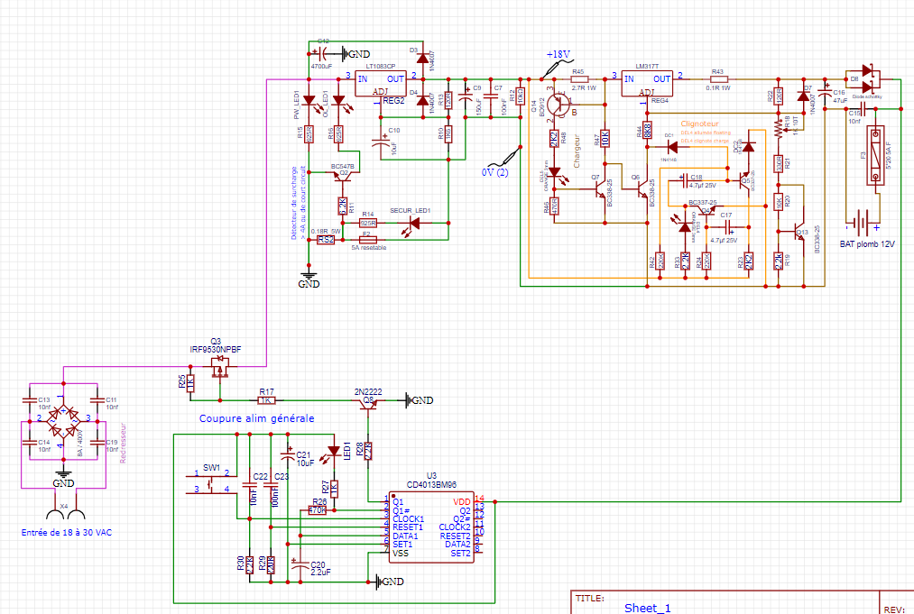Select the C10 10uF capacitor
Image resolution: width=914 pixels, height=614 pixels.
tap(381, 142)
